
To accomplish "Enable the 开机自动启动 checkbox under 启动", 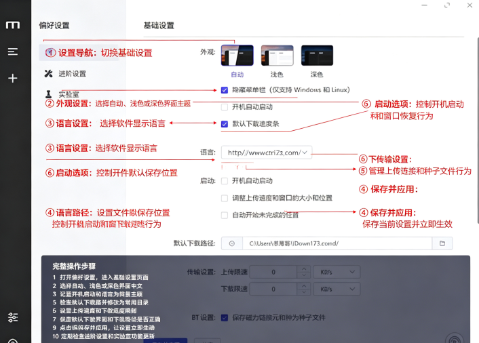I will pyautogui.click(x=225, y=181).
